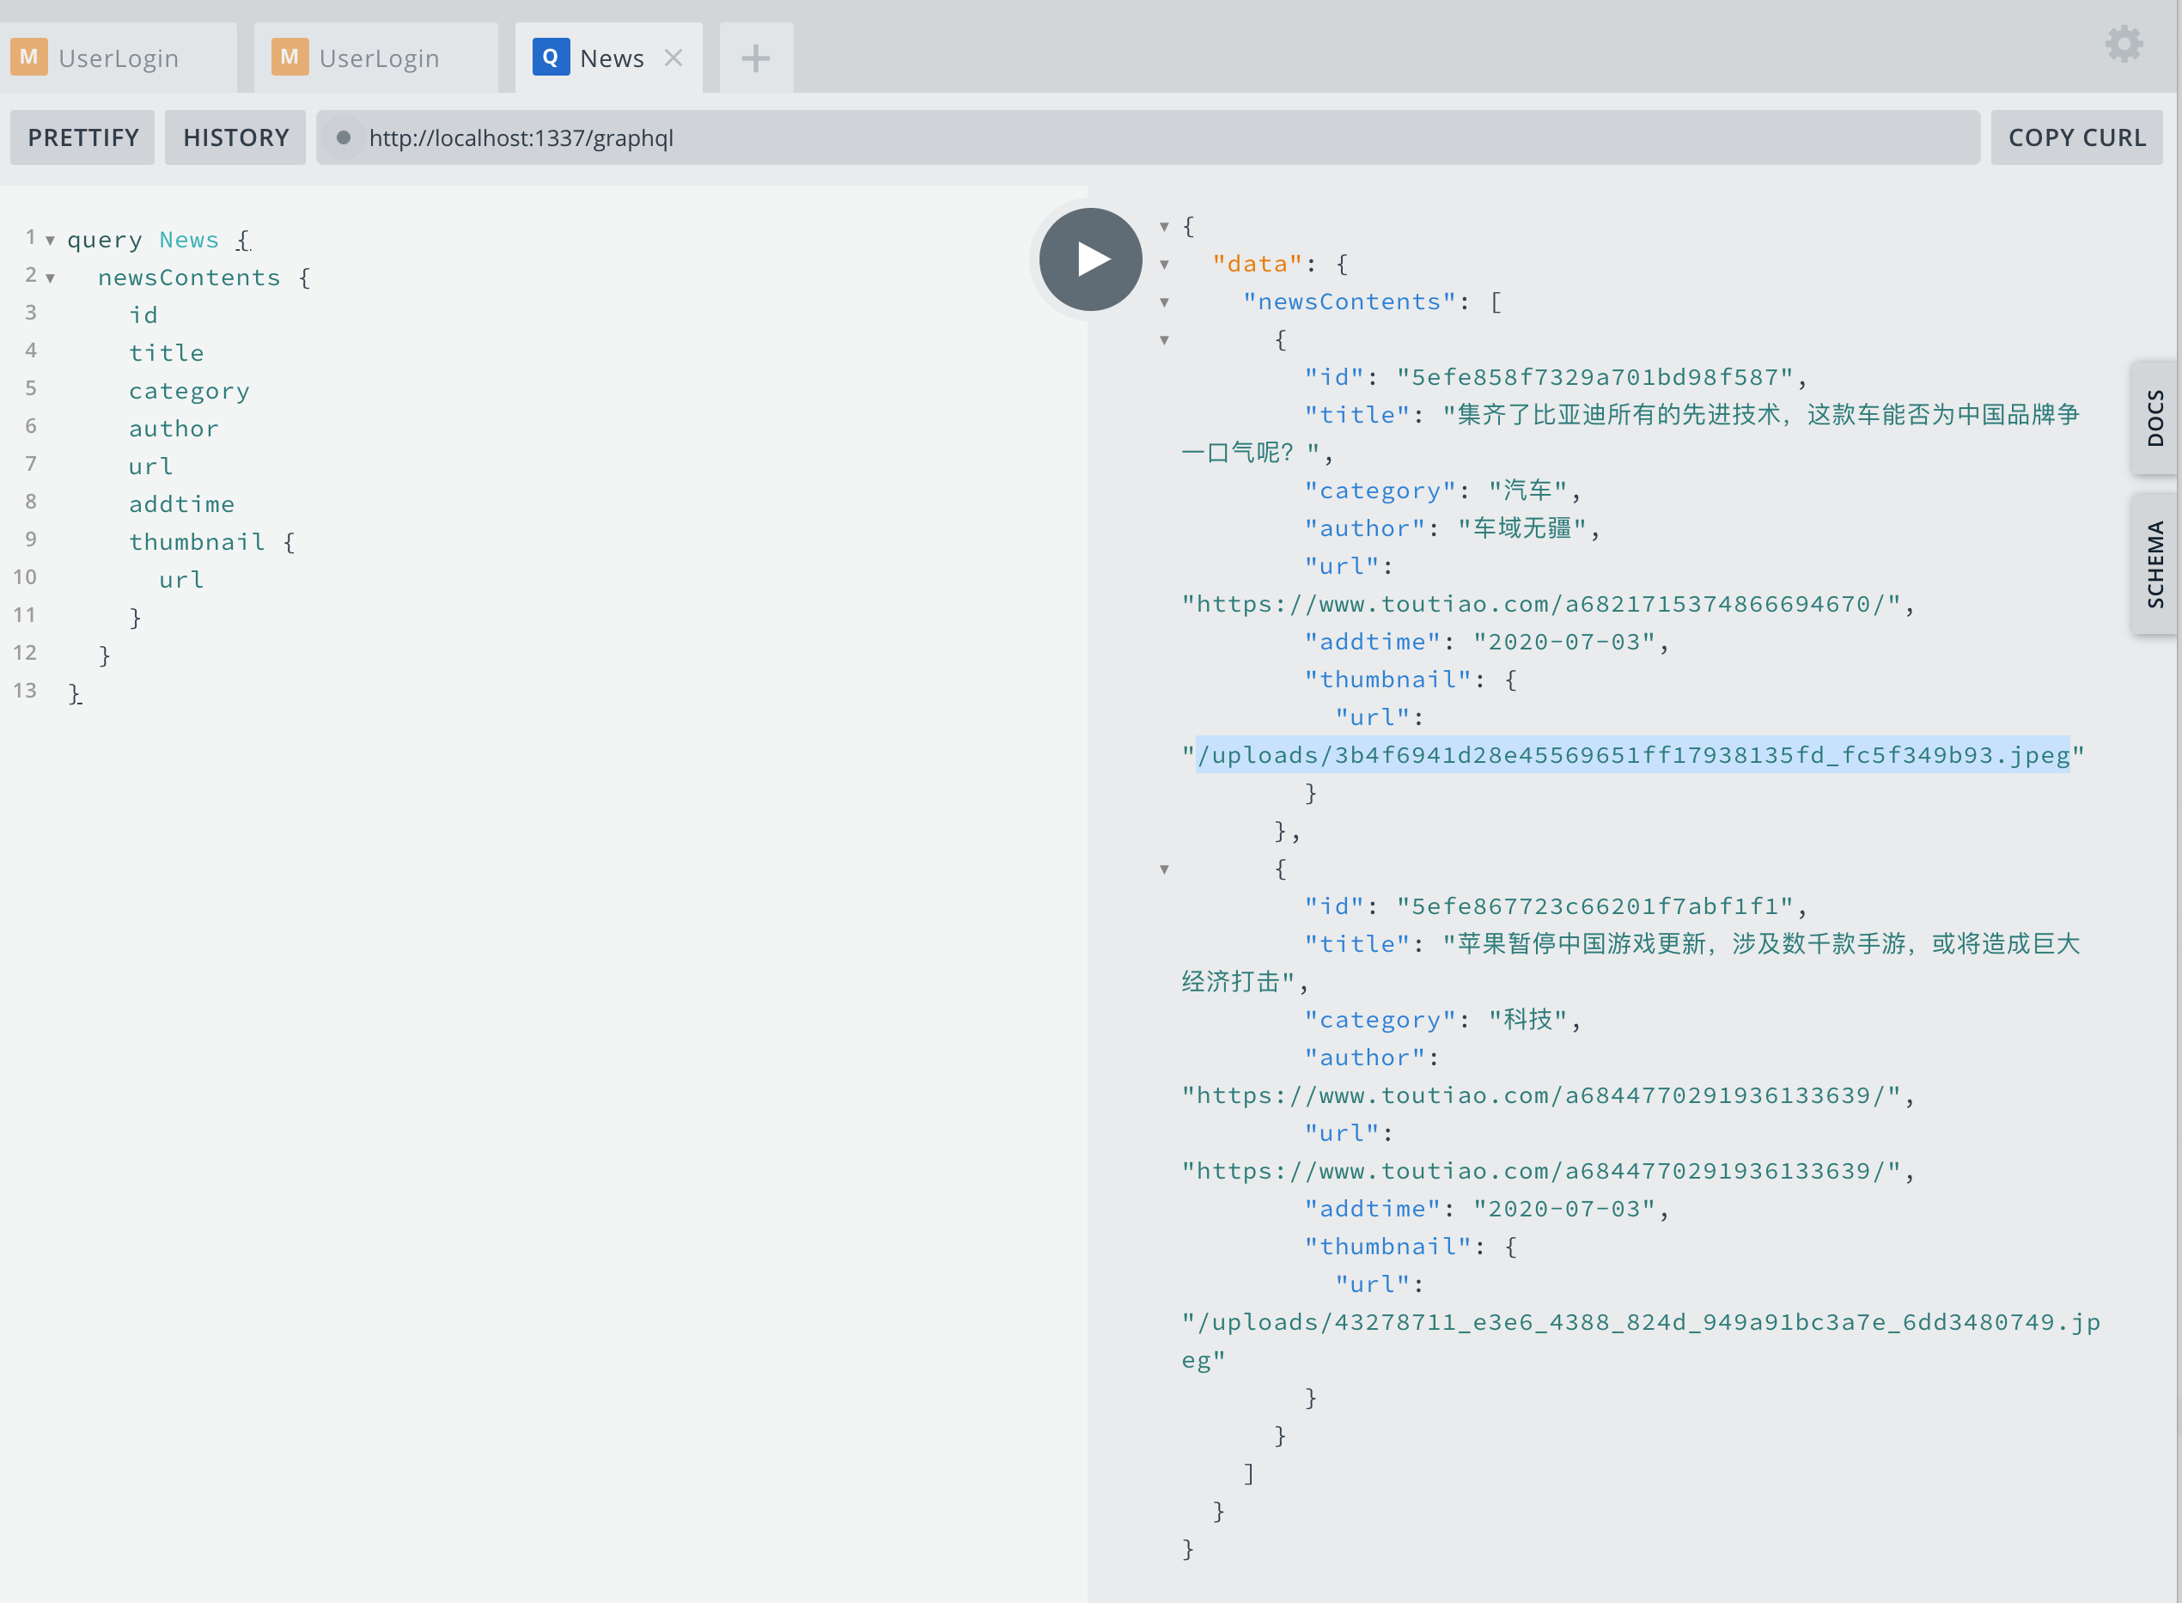Screen dimensions: 2182x1603
Task: Collapse the "newsContents" array in response
Action: pyautogui.click(x=1164, y=302)
